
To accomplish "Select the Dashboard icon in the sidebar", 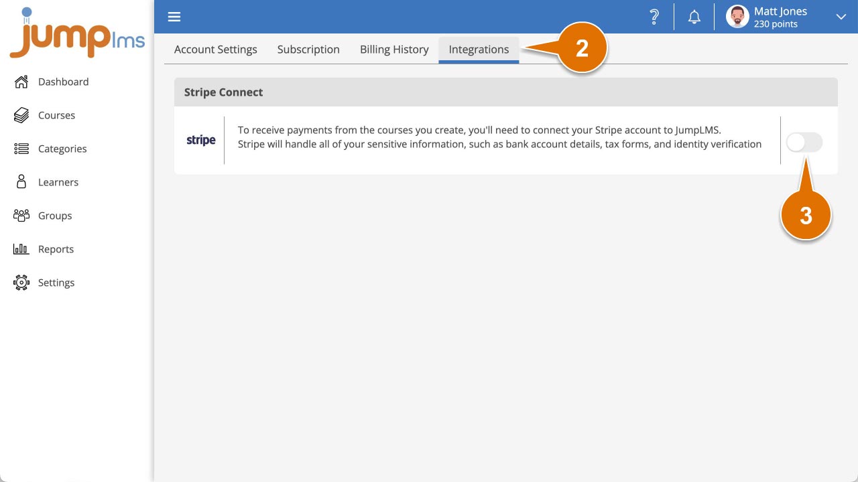I will coord(21,81).
